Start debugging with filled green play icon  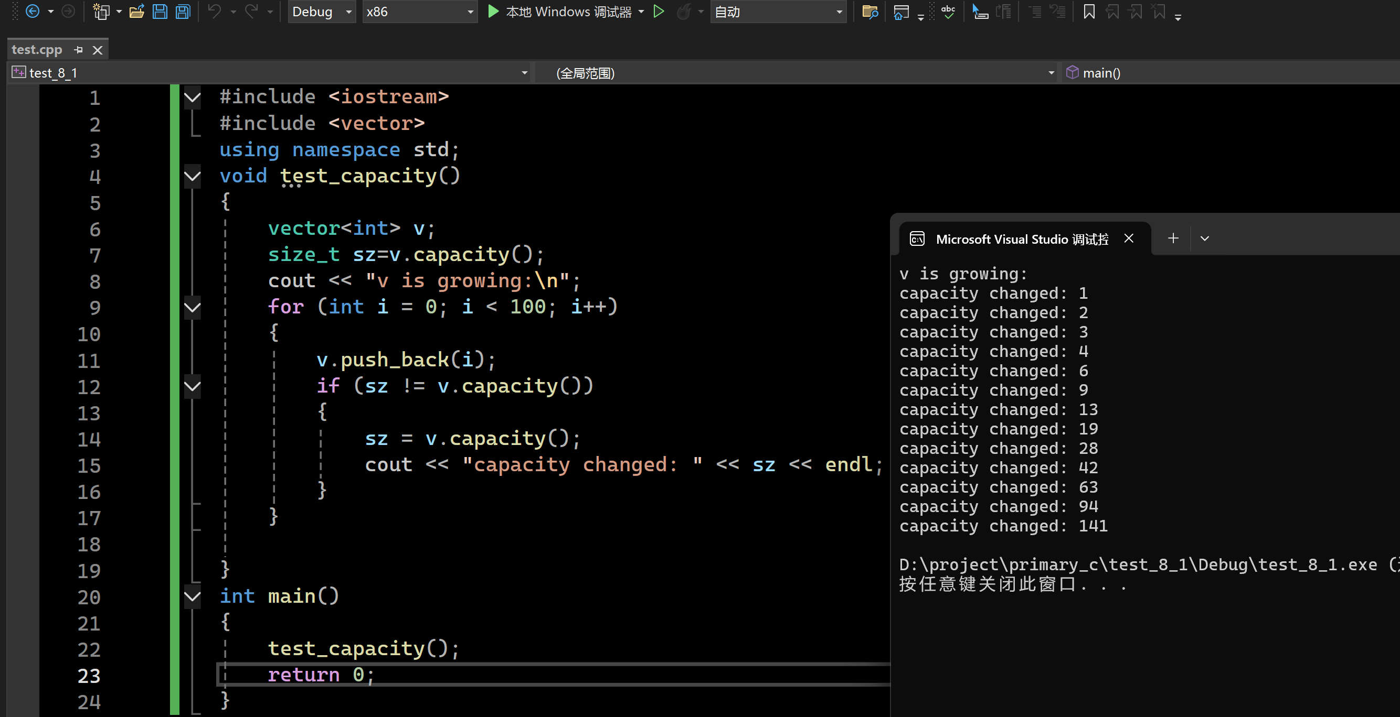click(493, 12)
